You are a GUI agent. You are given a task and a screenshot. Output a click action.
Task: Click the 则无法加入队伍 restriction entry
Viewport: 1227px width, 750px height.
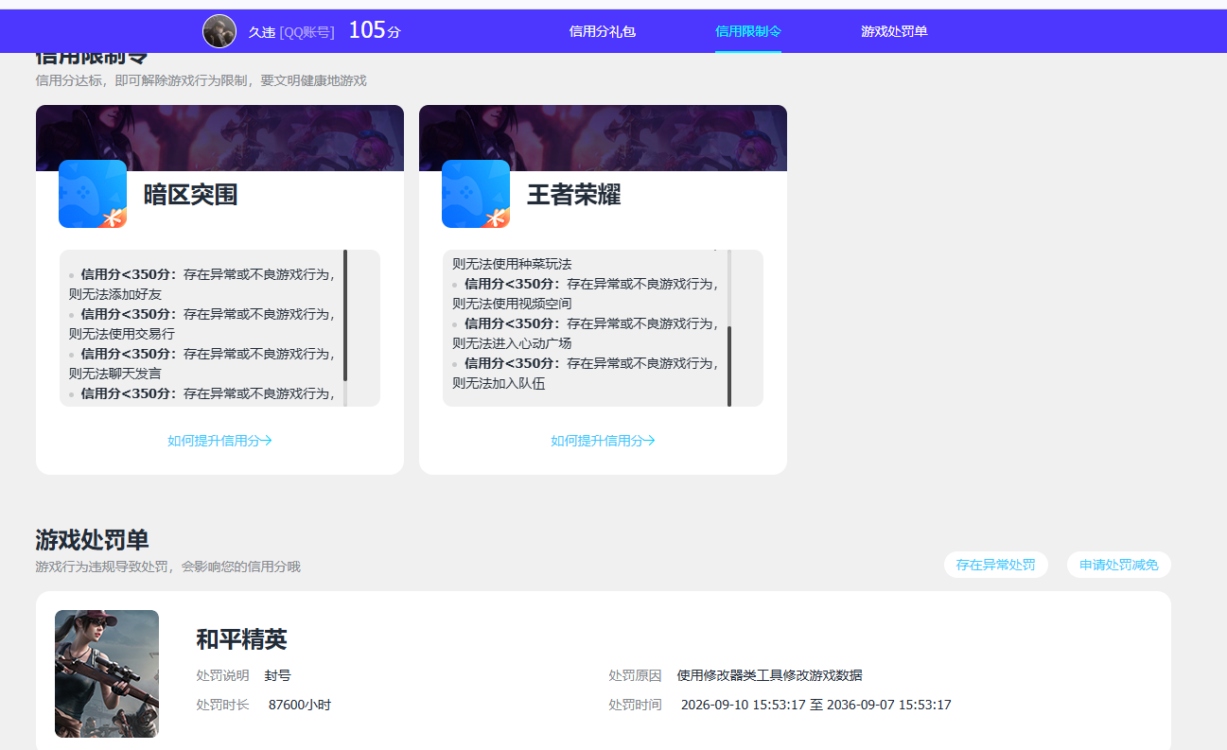point(499,383)
